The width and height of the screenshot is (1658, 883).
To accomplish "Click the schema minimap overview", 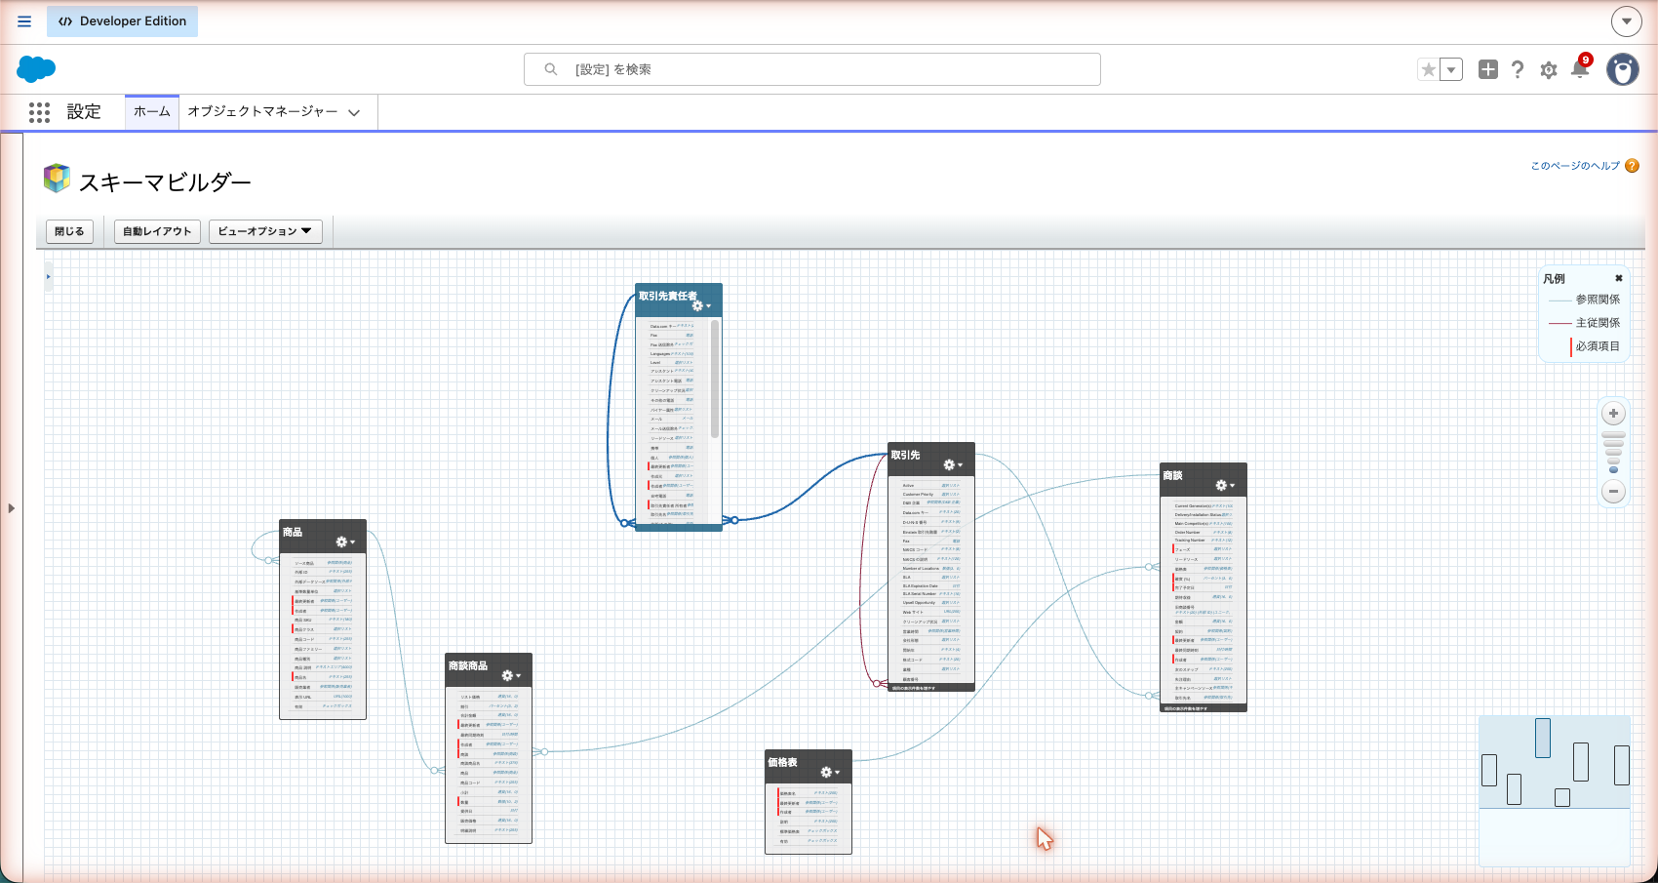I will [1555, 790].
